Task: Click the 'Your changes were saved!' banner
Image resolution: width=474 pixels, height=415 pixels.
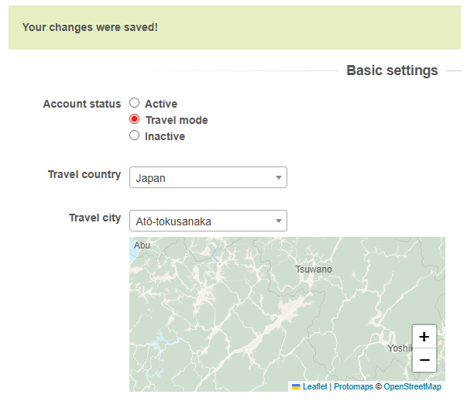Action: click(x=90, y=27)
